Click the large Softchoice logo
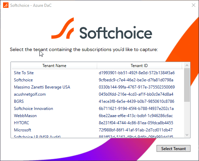 coord(102,28)
